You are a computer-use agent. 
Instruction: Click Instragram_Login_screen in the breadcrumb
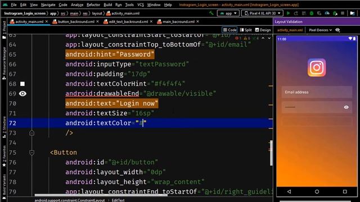[25, 13]
